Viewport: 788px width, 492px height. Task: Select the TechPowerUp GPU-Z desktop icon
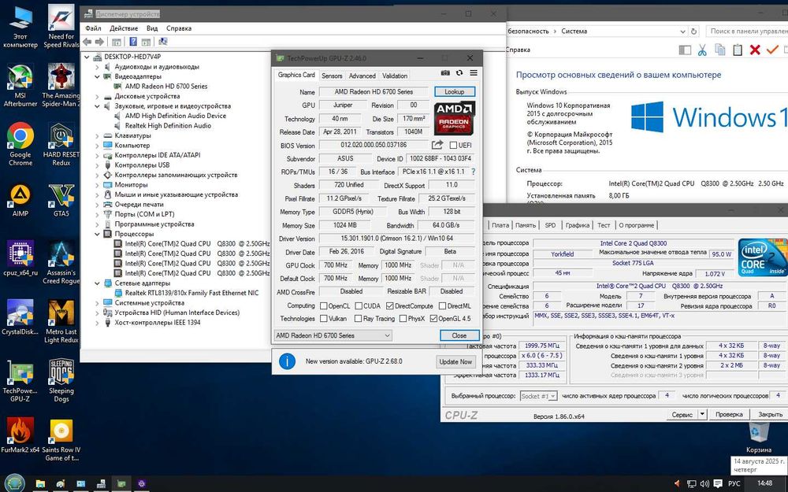coord(20,380)
